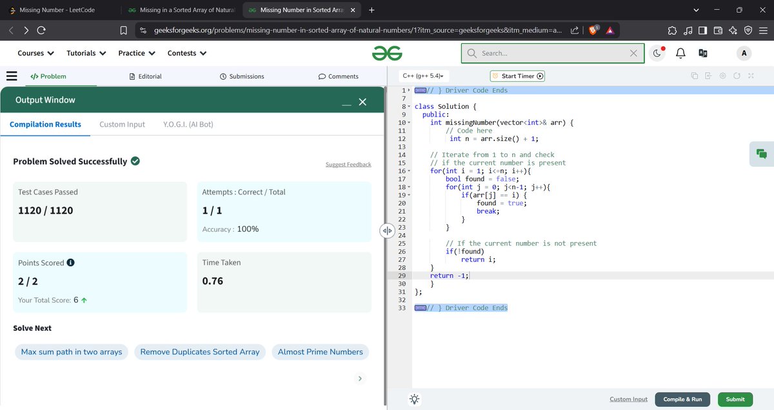This screenshot has width=774, height=410.
Task: Click the lightbulb hint icon below the editor
Action: coord(414,399)
